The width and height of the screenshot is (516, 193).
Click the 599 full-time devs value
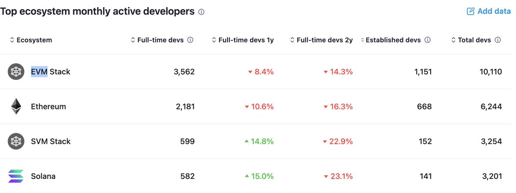pos(188,141)
